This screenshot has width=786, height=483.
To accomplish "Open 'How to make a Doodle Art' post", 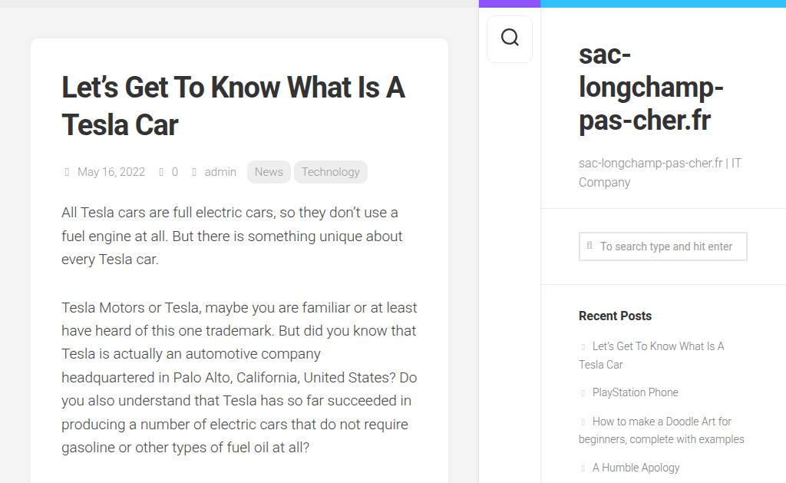I will pyautogui.click(x=662, y=422).
